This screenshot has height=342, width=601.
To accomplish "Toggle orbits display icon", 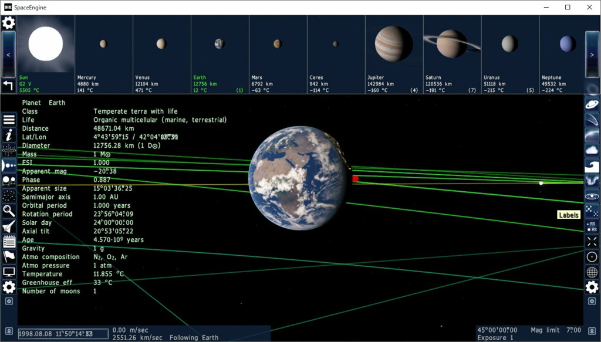I will click(x=592, y=196).
